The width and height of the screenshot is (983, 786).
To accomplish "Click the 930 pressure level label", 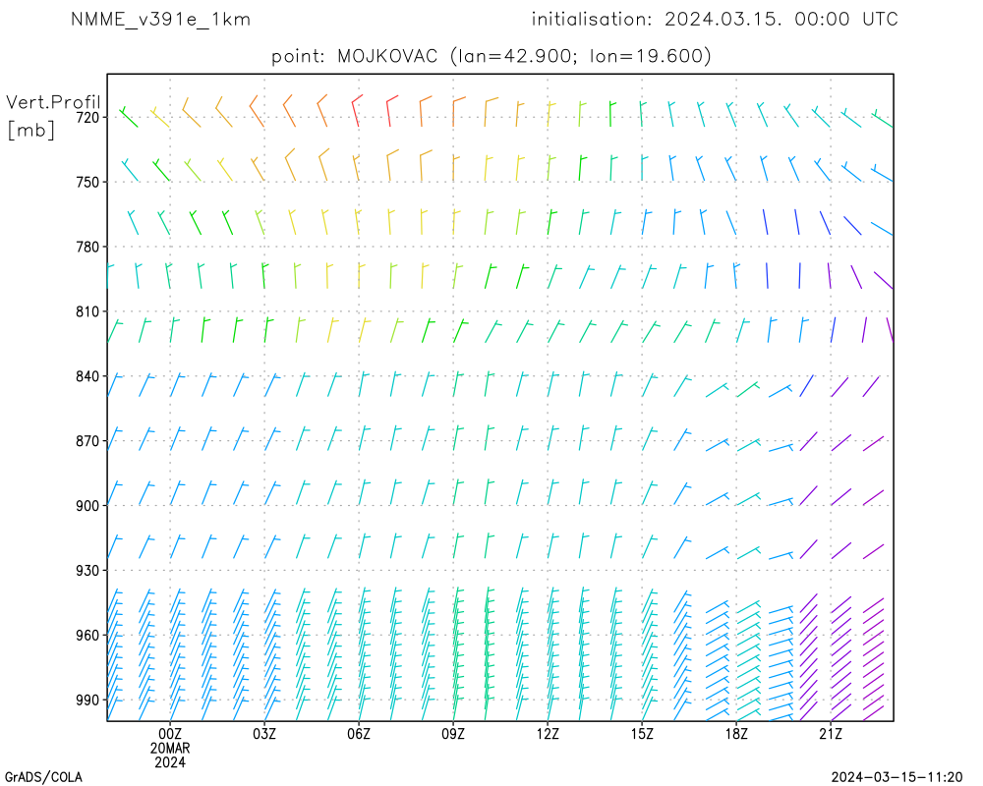I will (88, 571).
